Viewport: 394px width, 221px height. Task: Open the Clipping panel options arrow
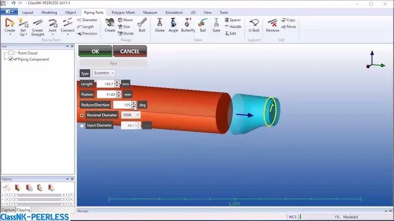(x=67, y=179)
